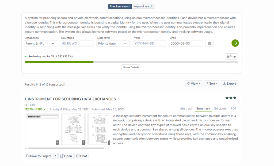Stop the results review

[x=231, y=56]
